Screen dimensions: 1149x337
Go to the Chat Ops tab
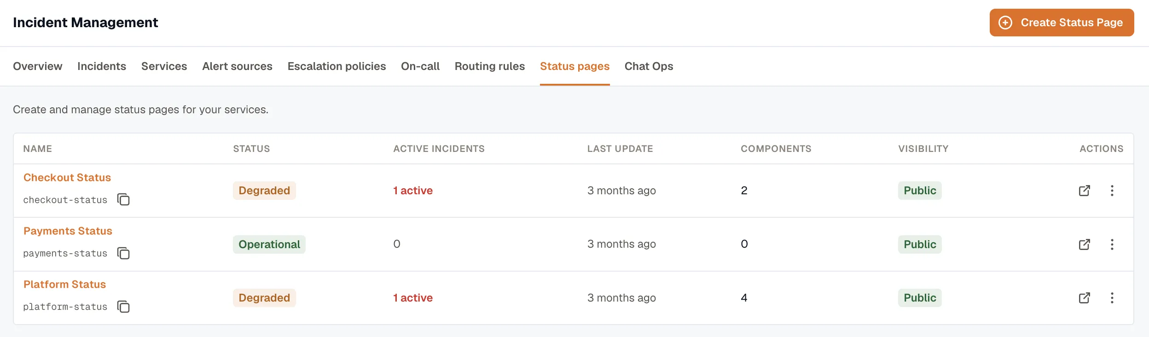649,66
